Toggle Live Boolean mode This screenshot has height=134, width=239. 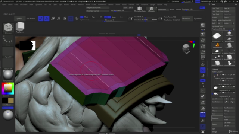pyautogui.click(x=31, y=19)
